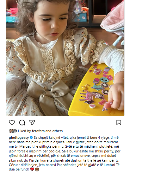Show all likes via 'others' link
Screen dimensions: 154x173
click(x=58, y=131)
